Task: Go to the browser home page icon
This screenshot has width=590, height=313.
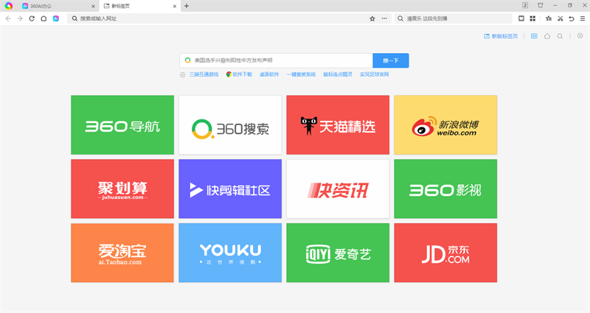Action: tap(44, 18)
